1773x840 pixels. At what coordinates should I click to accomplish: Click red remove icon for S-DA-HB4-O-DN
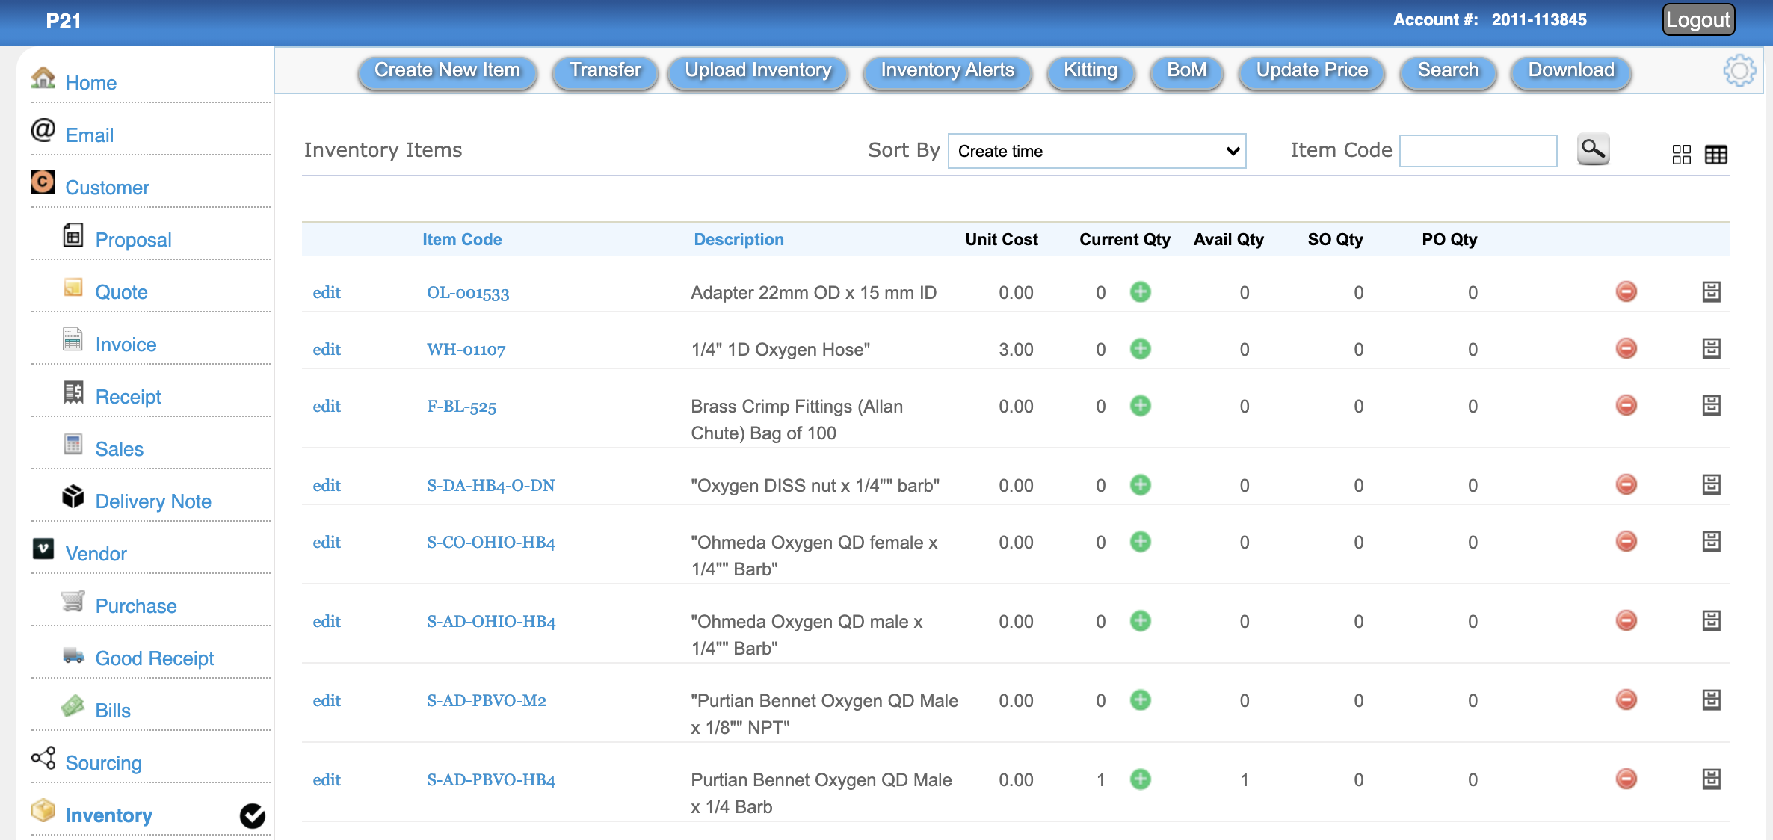[x=1626, y=484]
